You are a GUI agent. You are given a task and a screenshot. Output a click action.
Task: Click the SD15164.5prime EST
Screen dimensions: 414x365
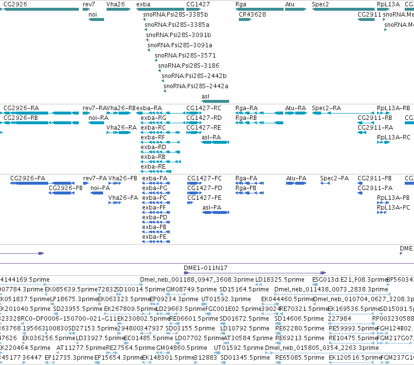coord(222,294)
